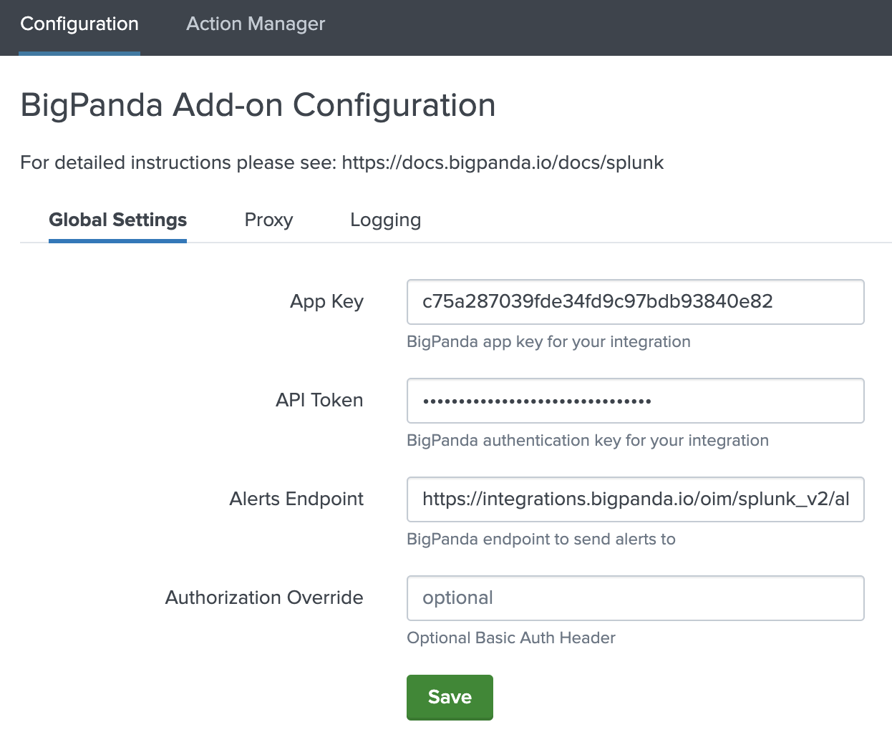
Task: Click the Optional Basic Auth Header helper text
Action: point(511,638)
